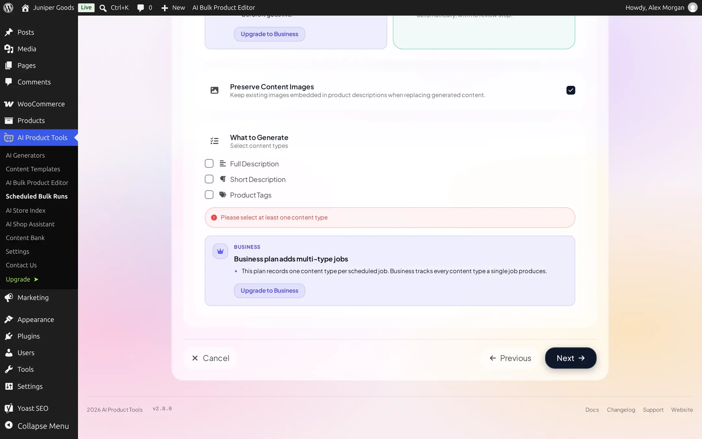Open the Changelog footer link
The height and width of the screenshot is (439, 702).
click(621, 410)
